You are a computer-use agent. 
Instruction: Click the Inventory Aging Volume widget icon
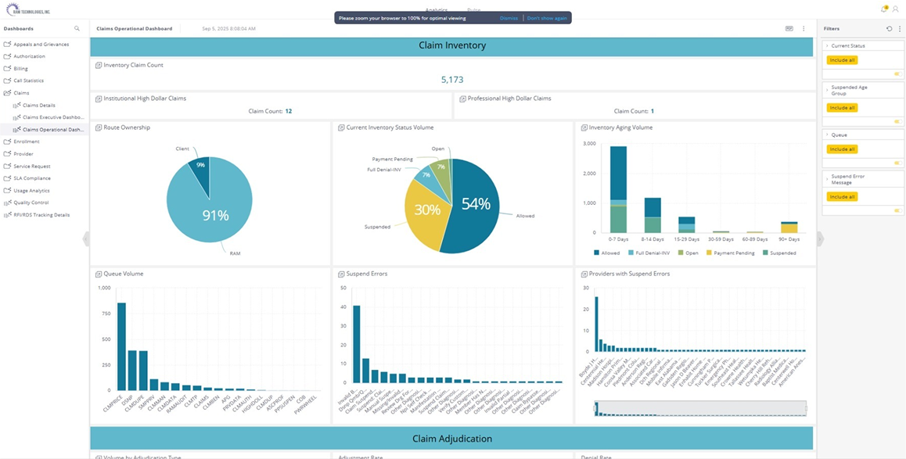pyautogui.click(x=584, y=127)
